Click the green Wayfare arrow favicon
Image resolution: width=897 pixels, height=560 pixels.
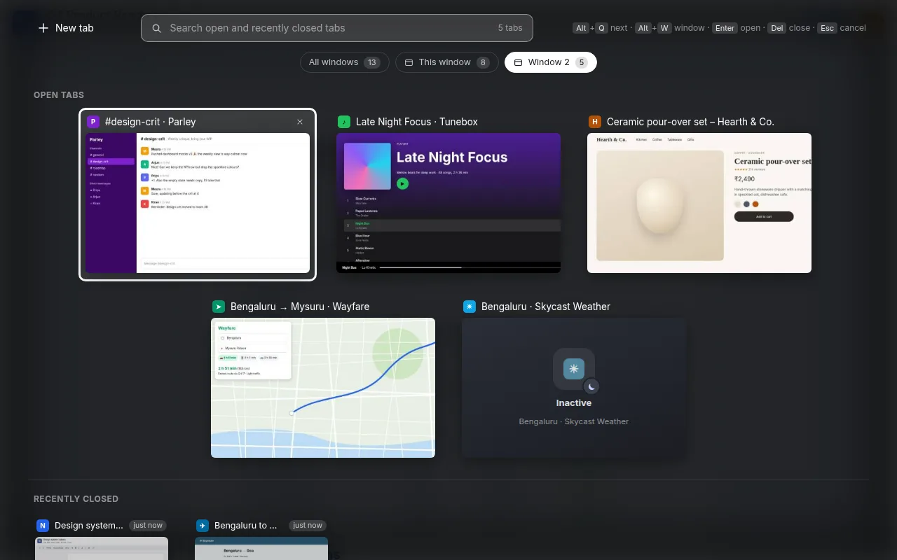219,307
